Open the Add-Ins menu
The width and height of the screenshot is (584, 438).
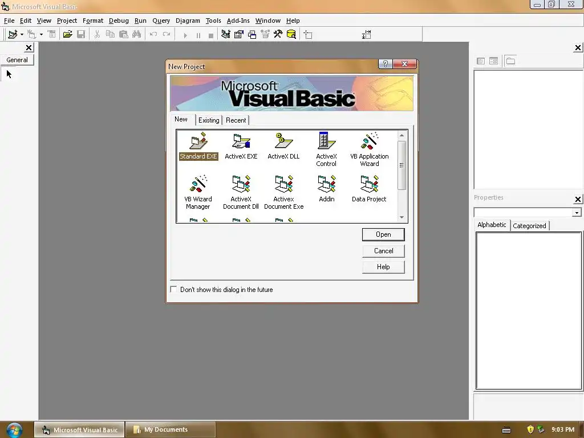pyautogui.click(x=238, y=21)
